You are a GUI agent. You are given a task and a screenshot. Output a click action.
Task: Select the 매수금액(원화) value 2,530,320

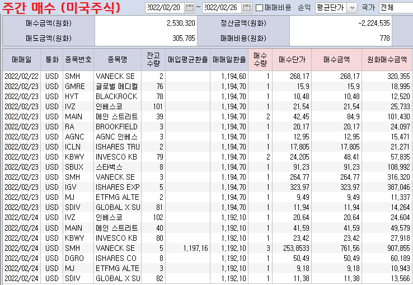(181, 23)
